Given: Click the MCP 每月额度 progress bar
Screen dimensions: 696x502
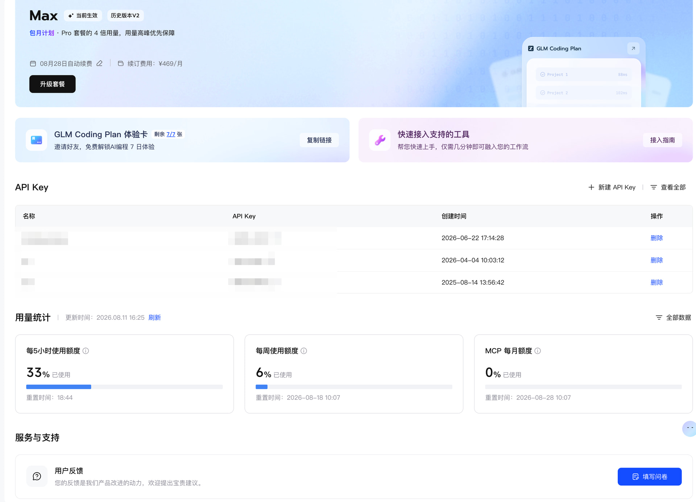Looking at the screenshot, I should (x=583, y=387).
